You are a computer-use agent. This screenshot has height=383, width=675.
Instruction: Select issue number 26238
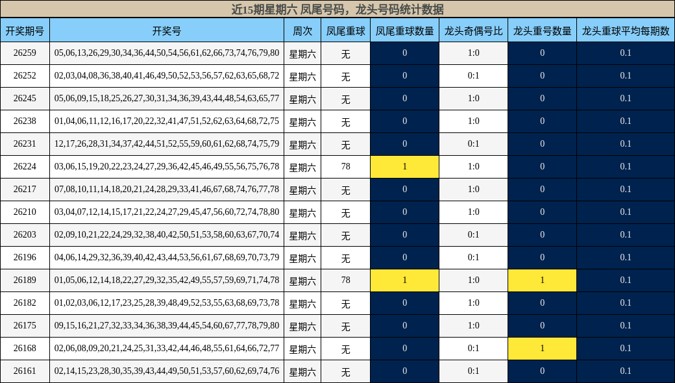25,121
